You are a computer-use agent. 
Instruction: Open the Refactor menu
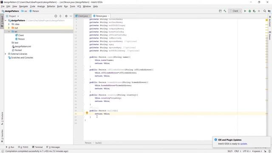click(x=51, y=6)
